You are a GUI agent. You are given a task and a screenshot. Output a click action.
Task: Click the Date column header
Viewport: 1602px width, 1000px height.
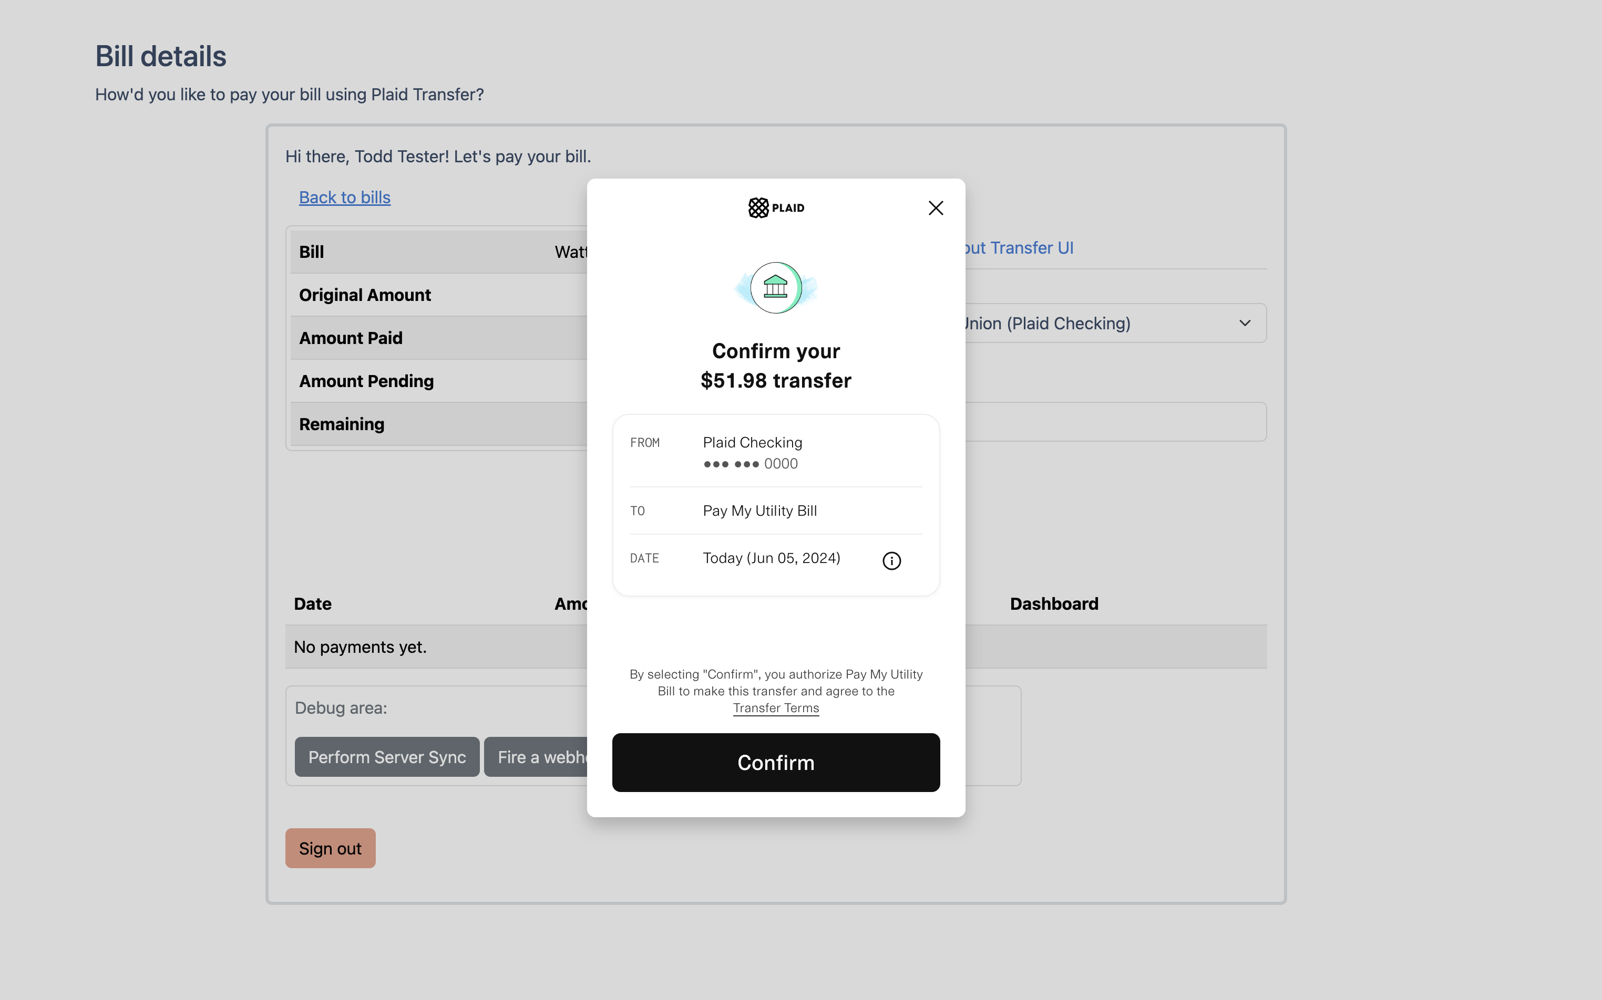pyautogui.click(x=312, y=603)
